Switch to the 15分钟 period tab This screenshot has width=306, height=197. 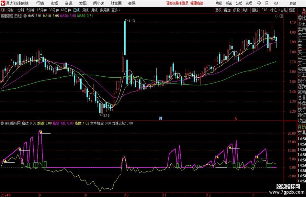(x=42, y=10)
